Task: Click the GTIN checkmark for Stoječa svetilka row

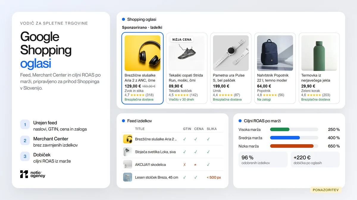Action: click(184, 152)
